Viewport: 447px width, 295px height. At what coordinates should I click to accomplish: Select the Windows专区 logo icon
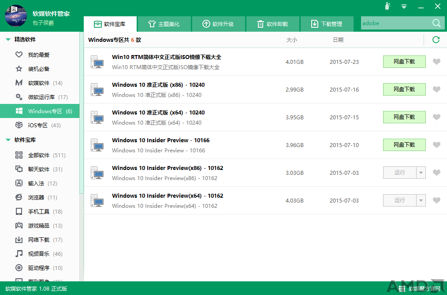pyautogui.click(x=19, y=111)
